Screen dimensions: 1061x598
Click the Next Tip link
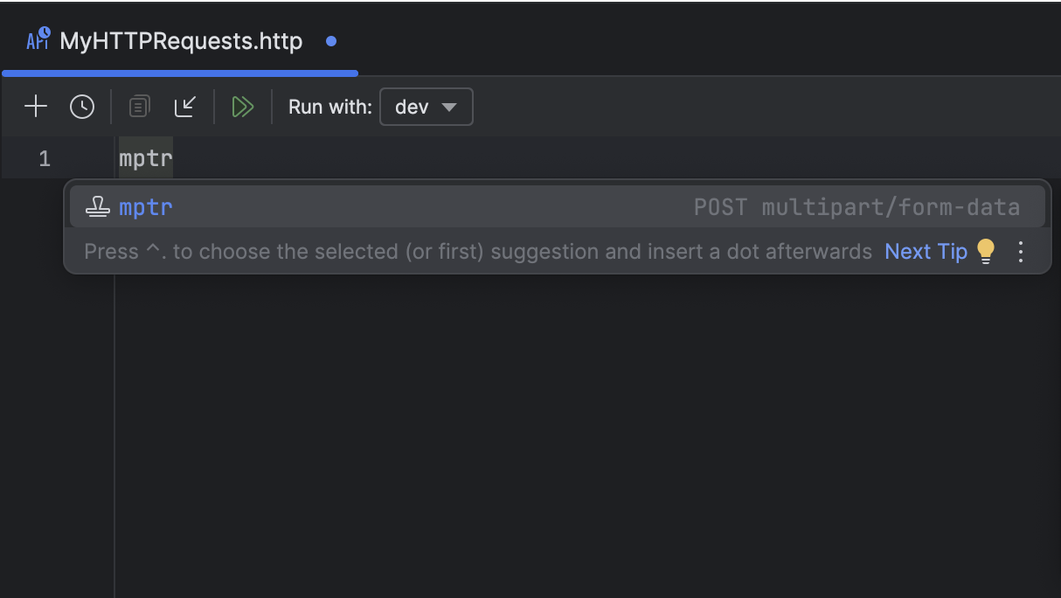click(926, 251)
